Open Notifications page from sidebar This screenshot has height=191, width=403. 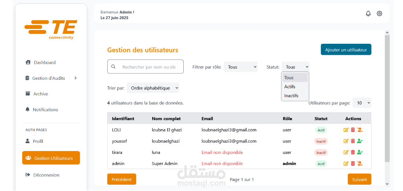point(45,109)
